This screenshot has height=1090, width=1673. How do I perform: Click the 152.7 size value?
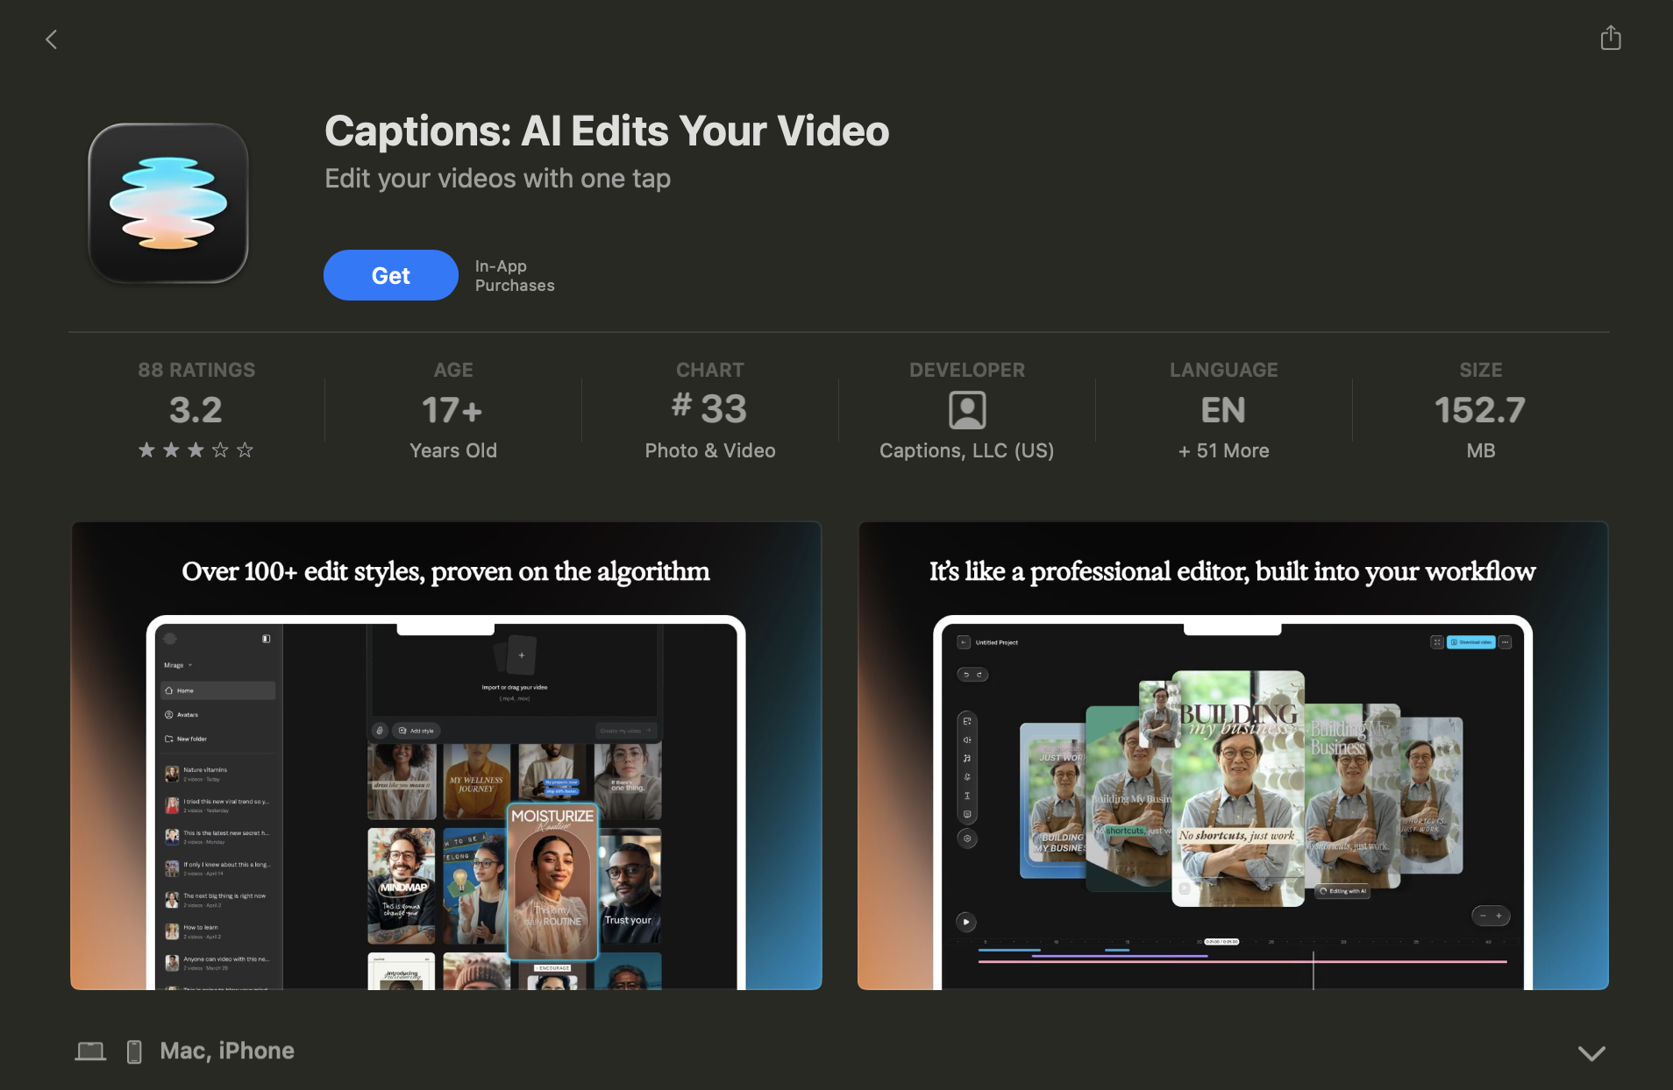1480,410
